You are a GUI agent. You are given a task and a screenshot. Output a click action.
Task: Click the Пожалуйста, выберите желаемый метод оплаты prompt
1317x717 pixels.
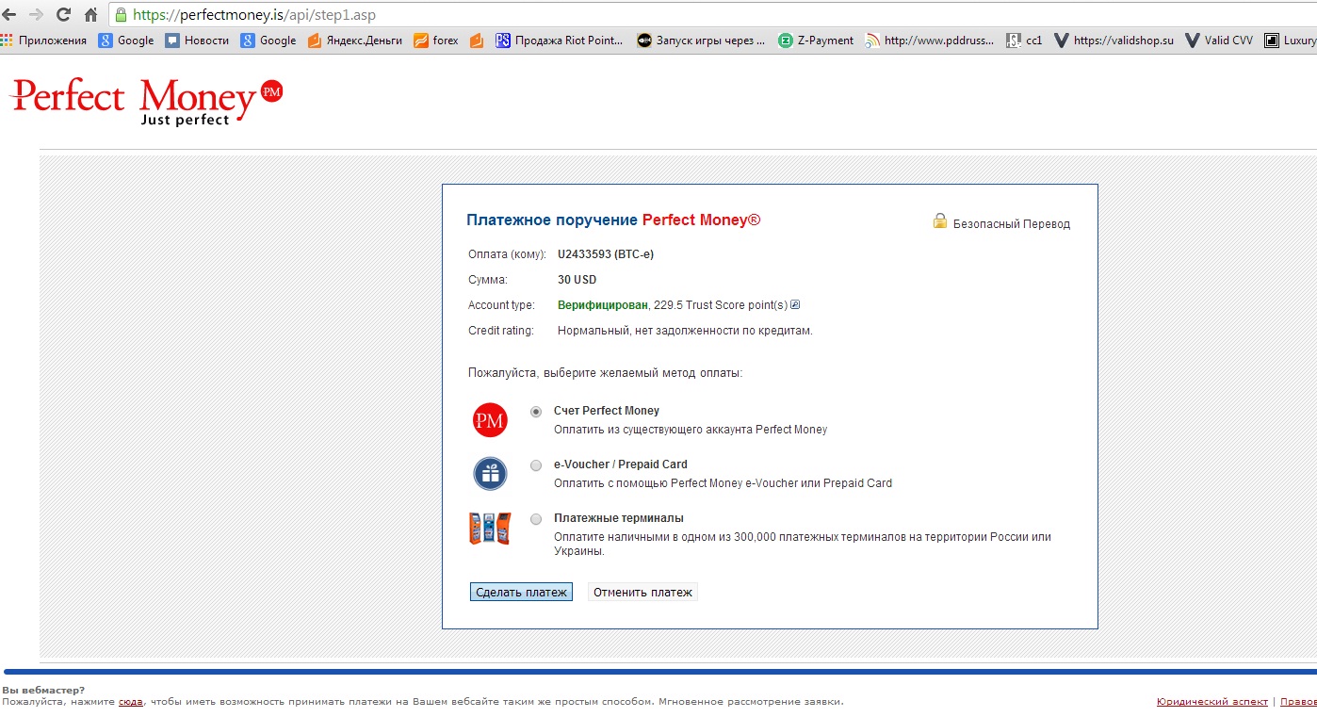606,373
